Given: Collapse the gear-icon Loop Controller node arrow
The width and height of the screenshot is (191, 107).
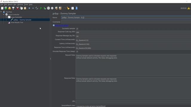Looking at the screenshot, I should click(x=4, y=15).
